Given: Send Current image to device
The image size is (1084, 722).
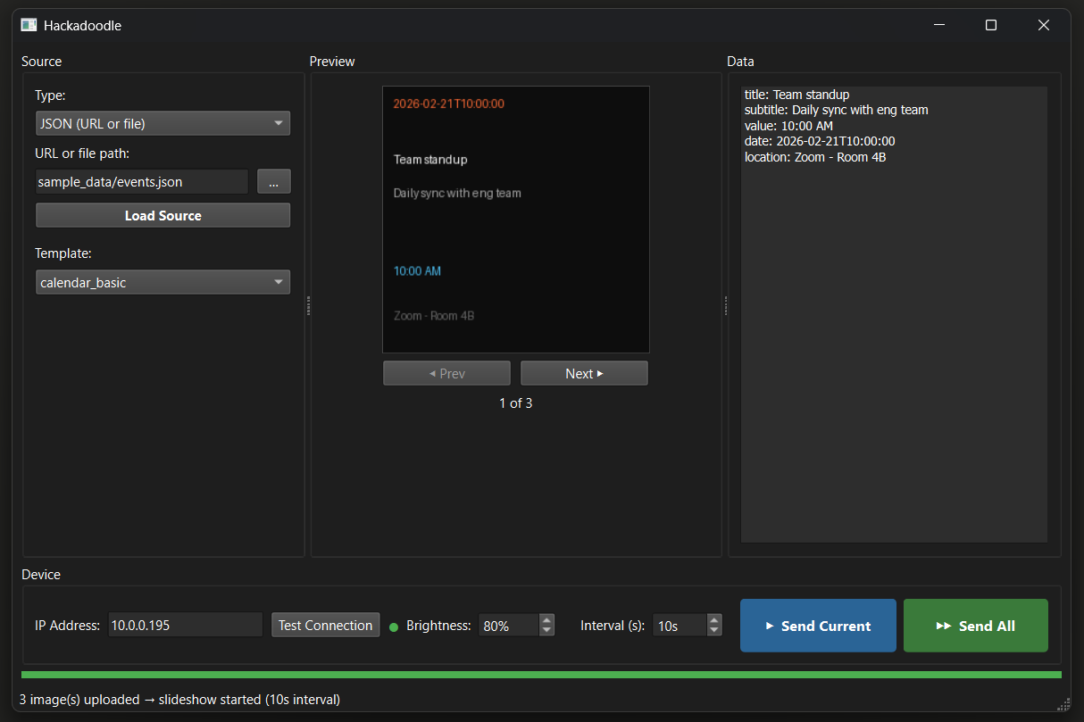Looking at the screenshot, I should click(x=818, y=626).
